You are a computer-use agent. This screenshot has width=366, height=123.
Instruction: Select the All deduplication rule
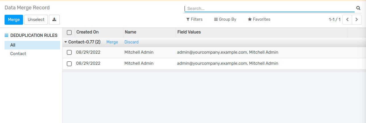click(13, 45)
